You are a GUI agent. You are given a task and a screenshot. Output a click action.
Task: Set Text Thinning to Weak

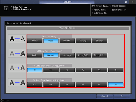(x=51, y=41)
